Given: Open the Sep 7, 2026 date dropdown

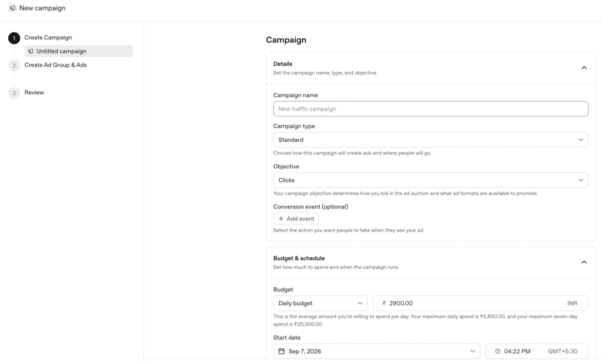Looking at the screenshot, I should pyautogui.click(x=376, y=351).
